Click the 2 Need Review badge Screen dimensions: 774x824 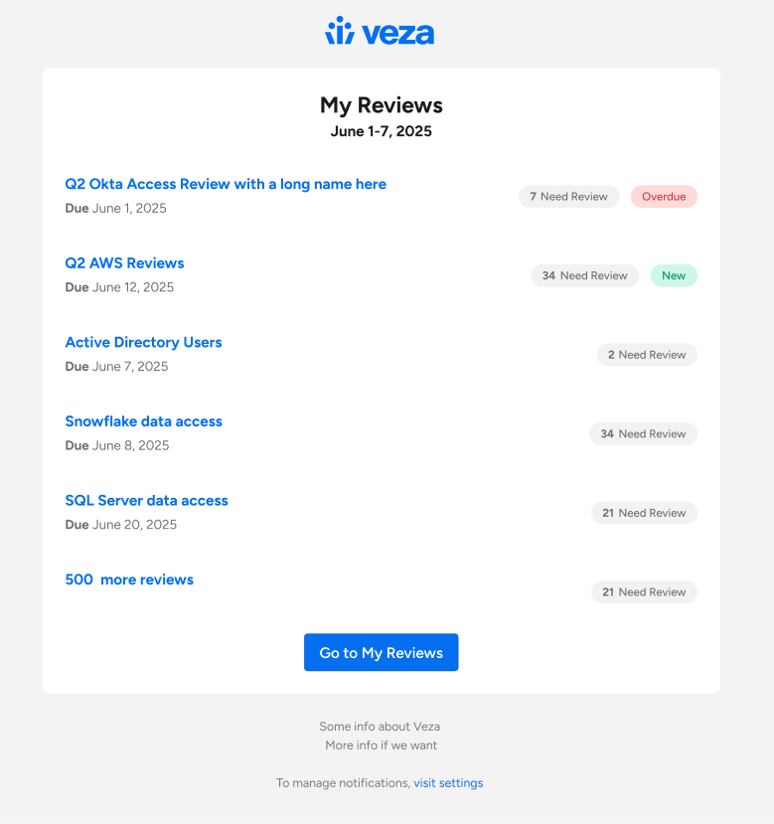click(x=647, y=355)
